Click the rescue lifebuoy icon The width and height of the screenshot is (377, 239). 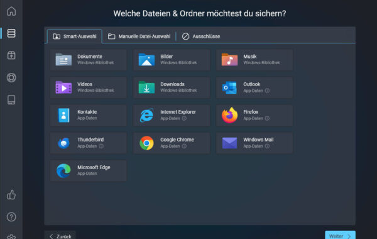tap(11, 77)
